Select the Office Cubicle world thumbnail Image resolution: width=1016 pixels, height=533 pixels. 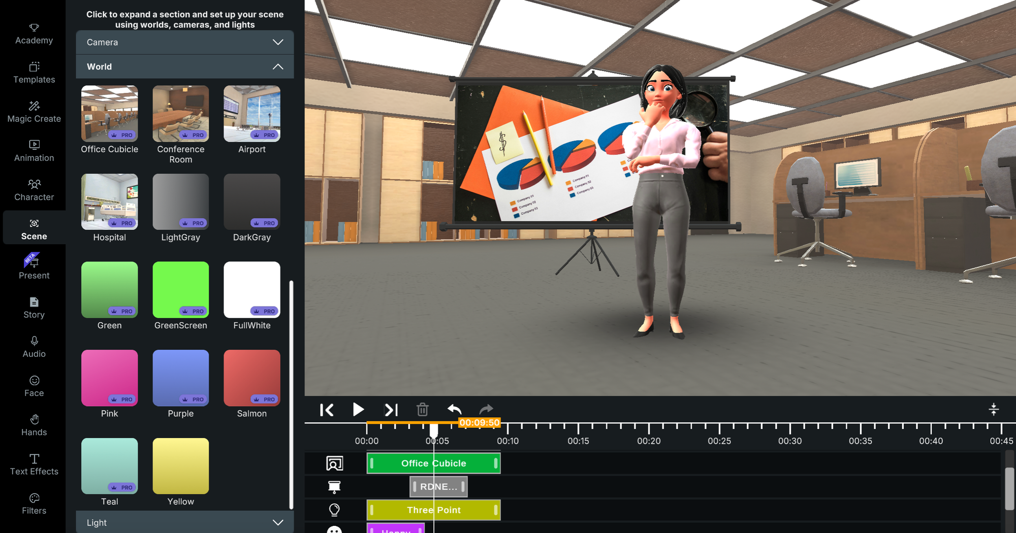(x=109, y=114)
